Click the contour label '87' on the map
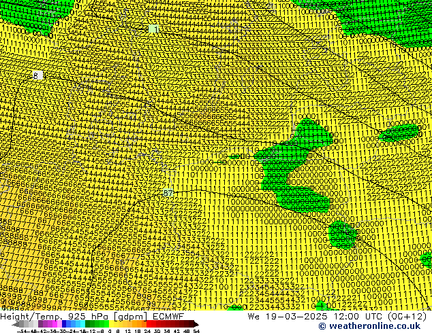The width and height of the screenshot is (432, 333). 168,193
